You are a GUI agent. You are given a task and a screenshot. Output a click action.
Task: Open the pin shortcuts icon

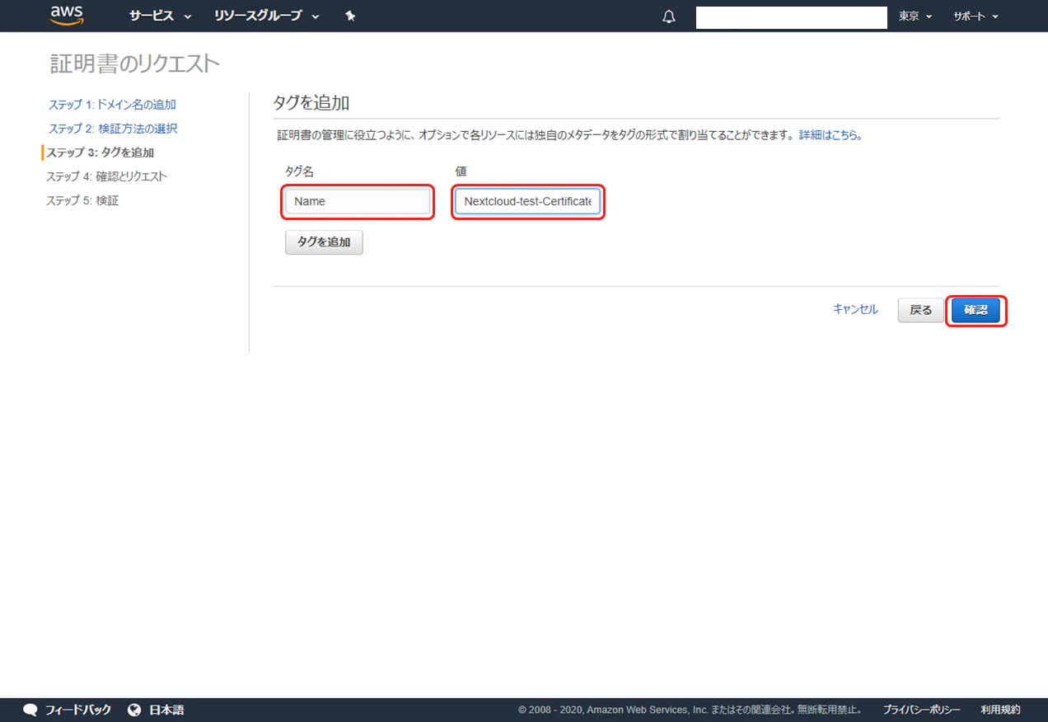point(350,16)
